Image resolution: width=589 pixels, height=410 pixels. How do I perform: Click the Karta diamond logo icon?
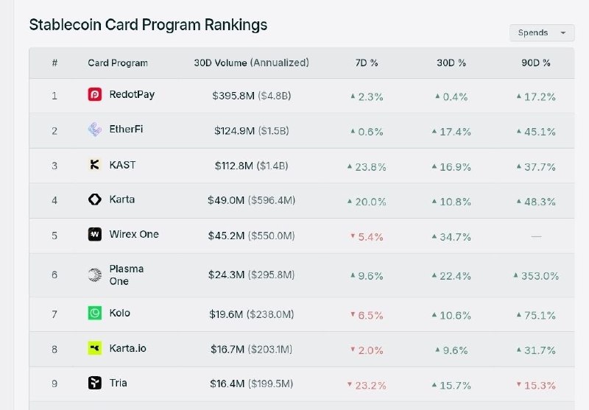coord(95,199)
